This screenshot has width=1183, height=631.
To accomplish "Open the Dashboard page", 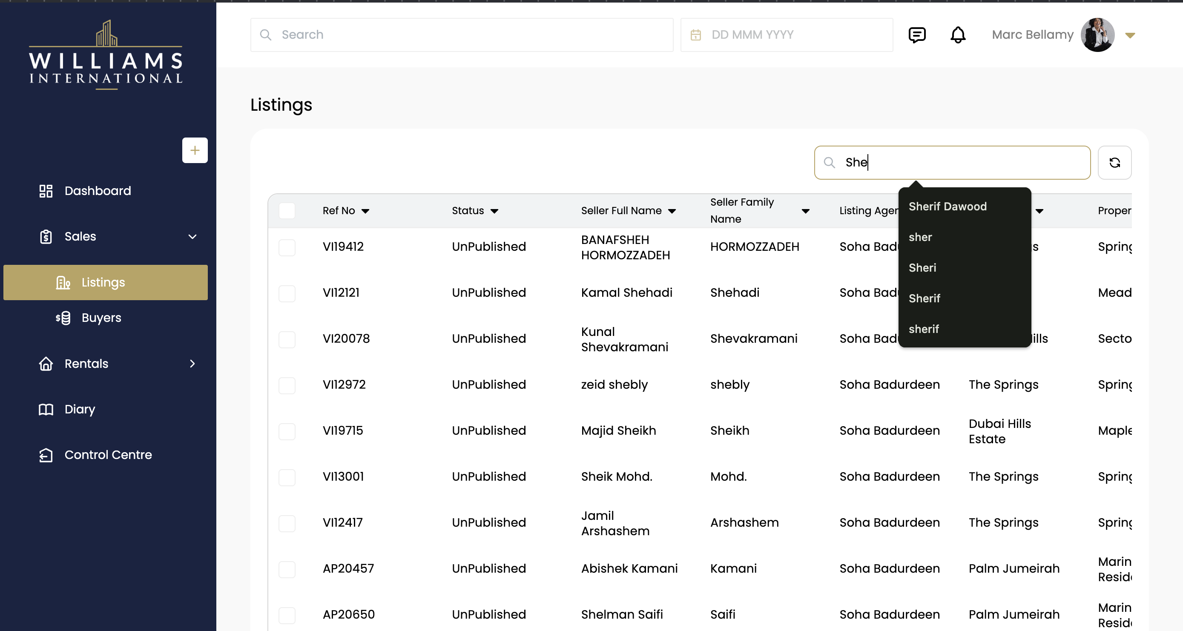I will [98, 191].
